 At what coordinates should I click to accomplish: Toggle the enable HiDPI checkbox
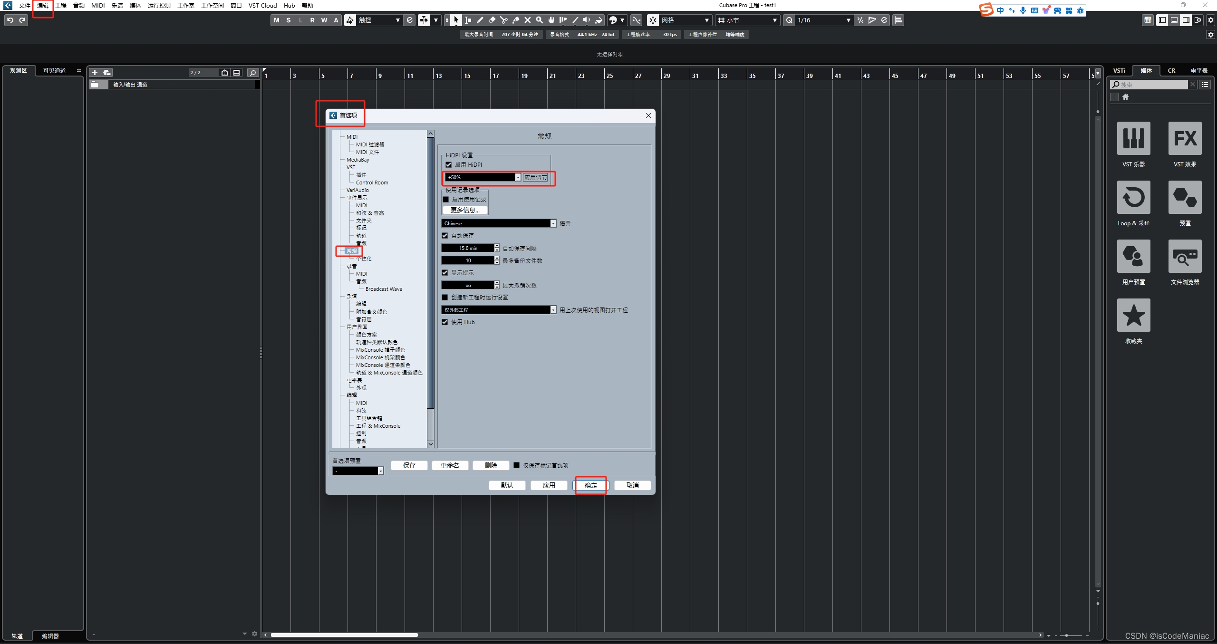[x=448, y=165]
